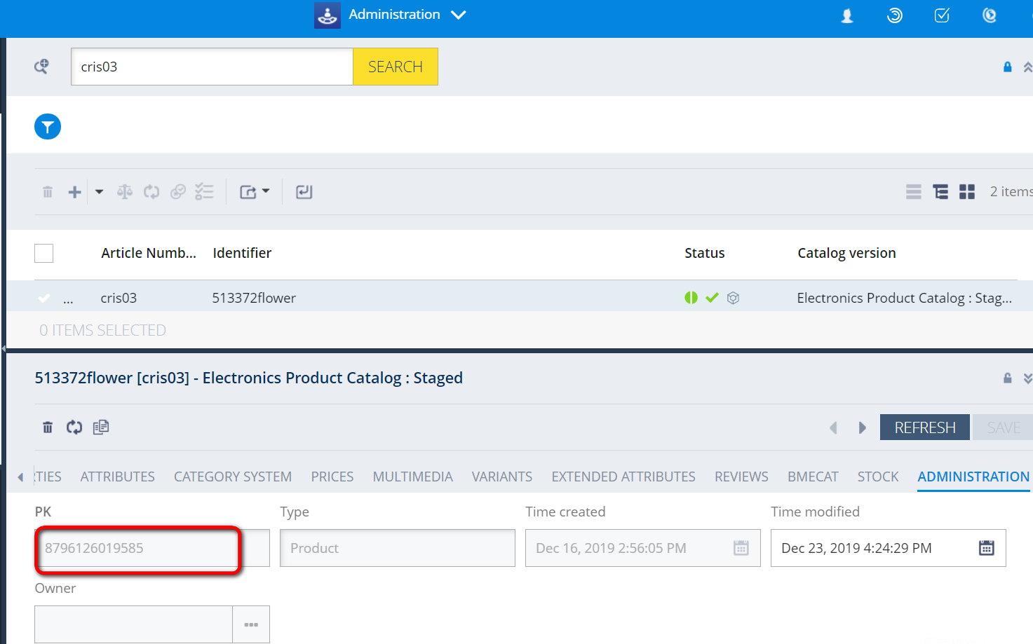The width and height of the screenshot is (1033, 644).
Task: Sort by Article Number column header
Action: (149, 253)
